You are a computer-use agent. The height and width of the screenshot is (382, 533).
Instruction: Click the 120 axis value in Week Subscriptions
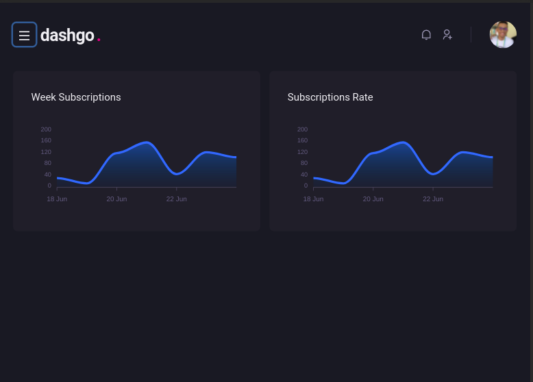46,152
